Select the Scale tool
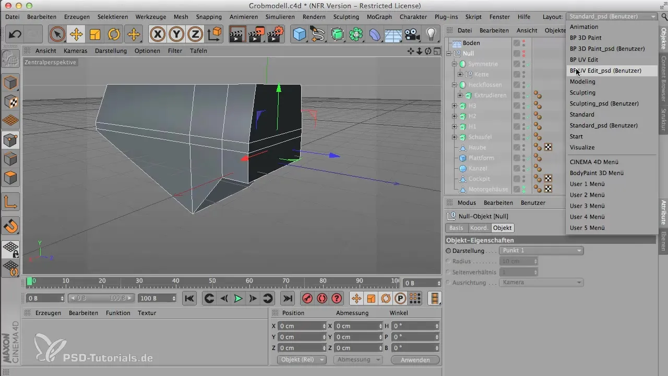The width and height of the screenshot is (668, 376). click(95, 34)
